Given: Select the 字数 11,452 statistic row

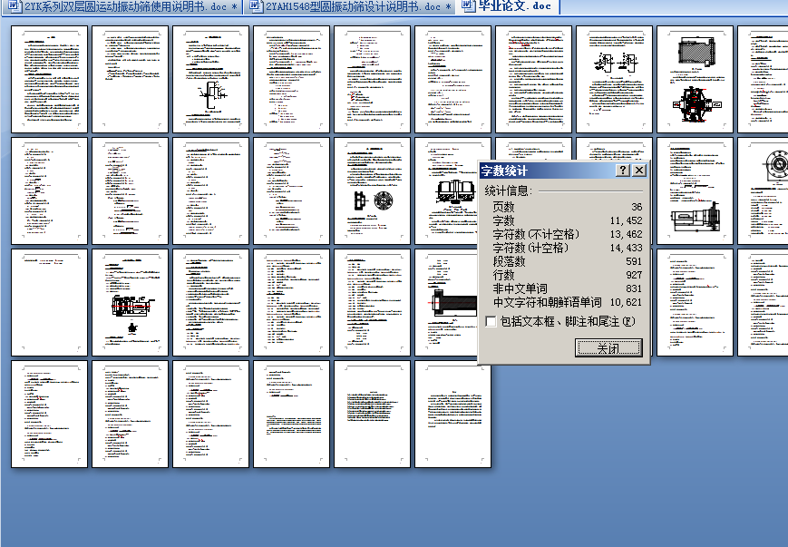Looking at the screenshot, I should click(567, 220).
